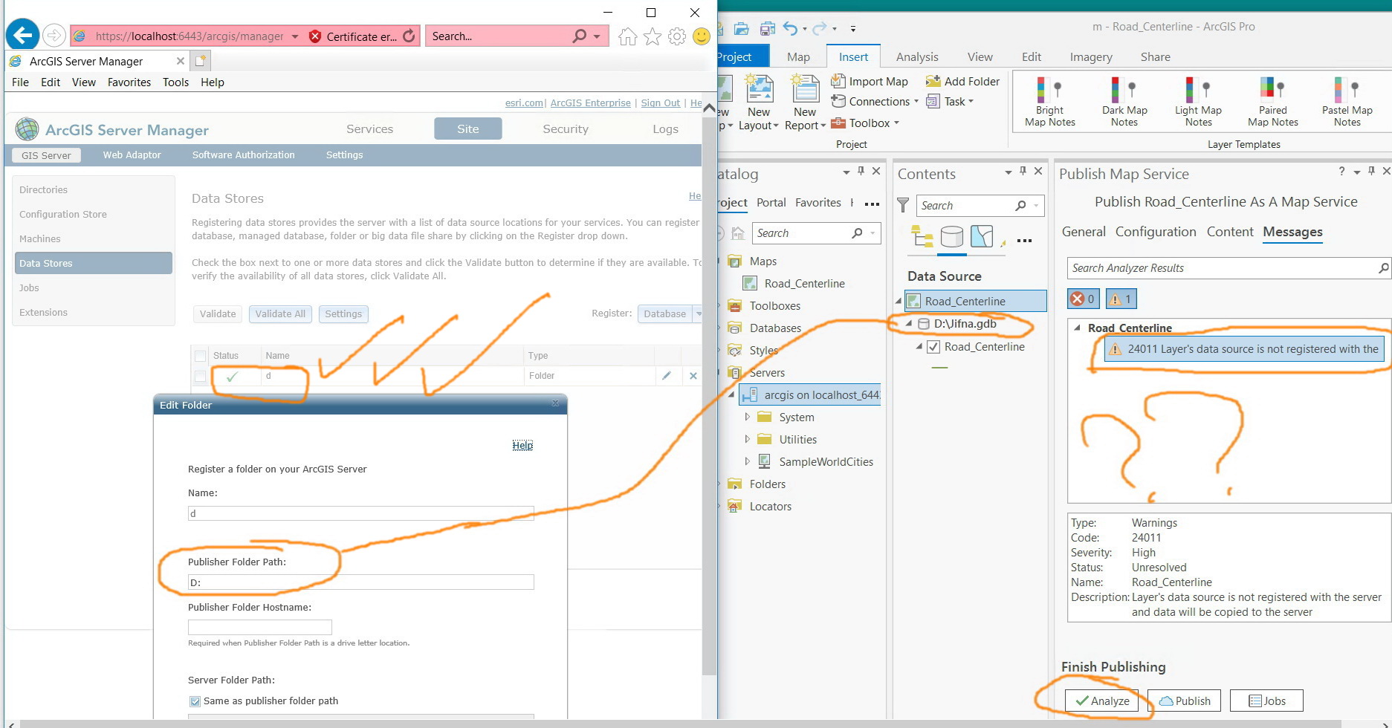This screenshot has width=1392, height=728.
Task: Switch to Configuration tab in Publish pane
Action: point(1156,232)
